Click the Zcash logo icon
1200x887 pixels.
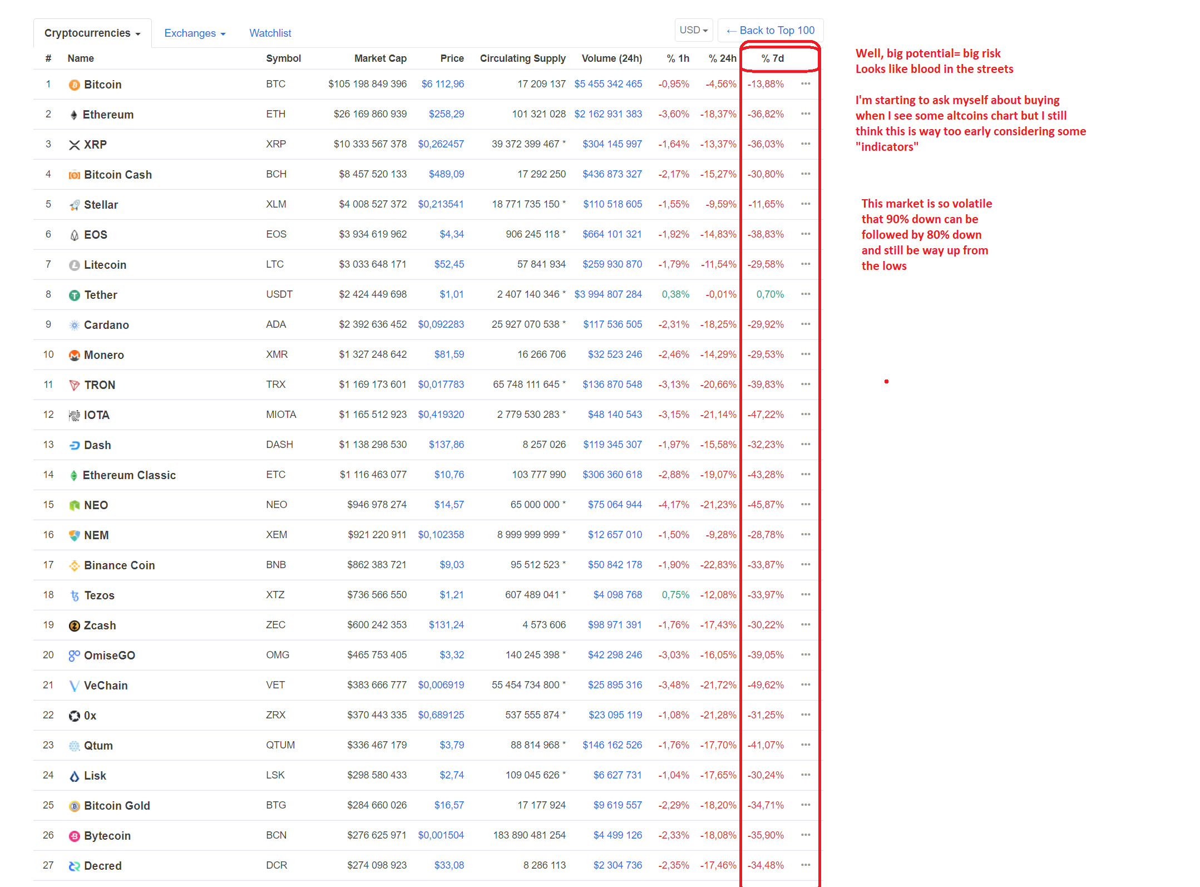pyautogui.click(x=74, y=625)
